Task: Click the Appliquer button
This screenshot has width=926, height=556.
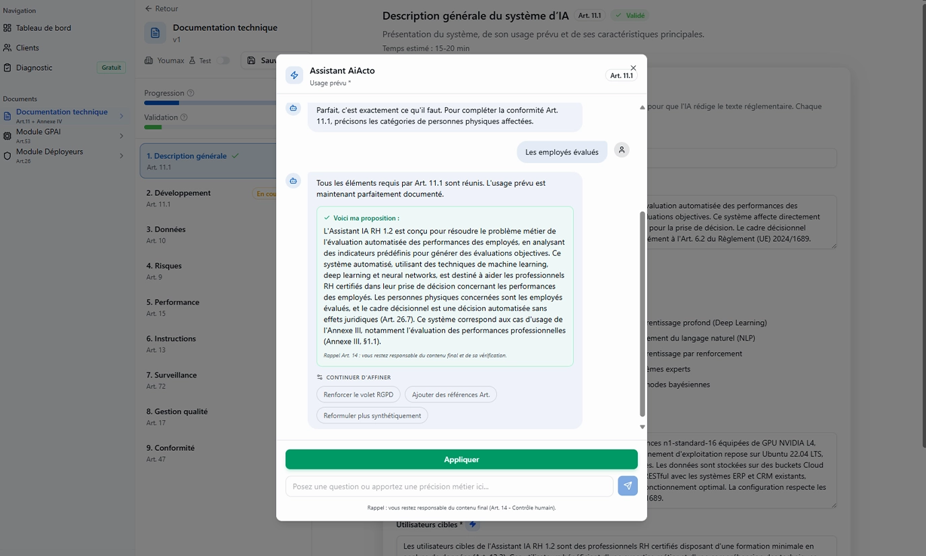Action: click(461, 459)
